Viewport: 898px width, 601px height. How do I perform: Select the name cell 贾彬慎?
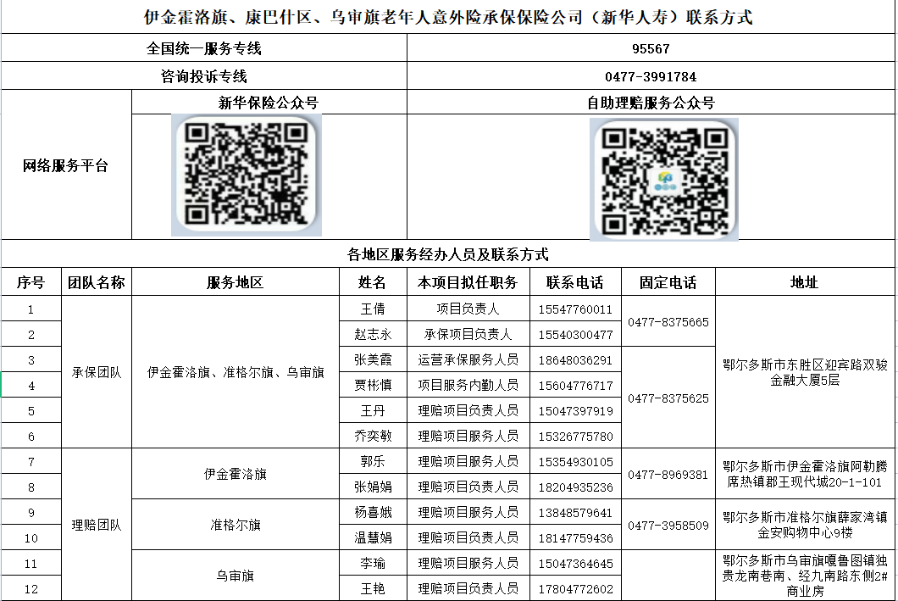373,385
